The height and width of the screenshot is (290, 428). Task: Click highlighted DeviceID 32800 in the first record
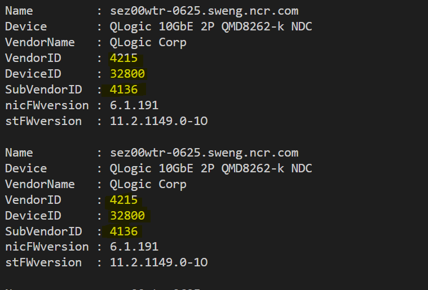[127, 74]
